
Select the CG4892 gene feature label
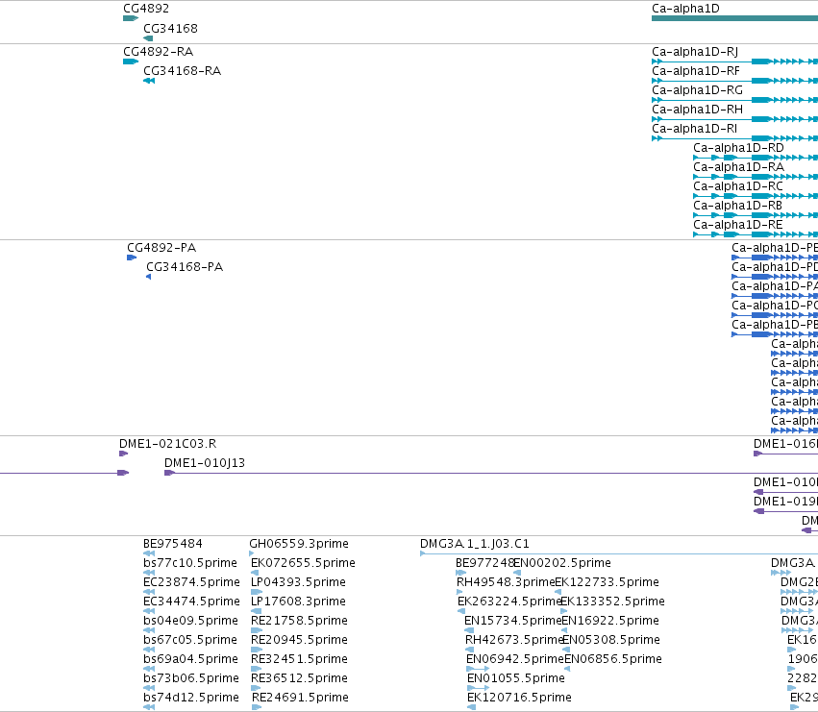click(x=146, y=9)
